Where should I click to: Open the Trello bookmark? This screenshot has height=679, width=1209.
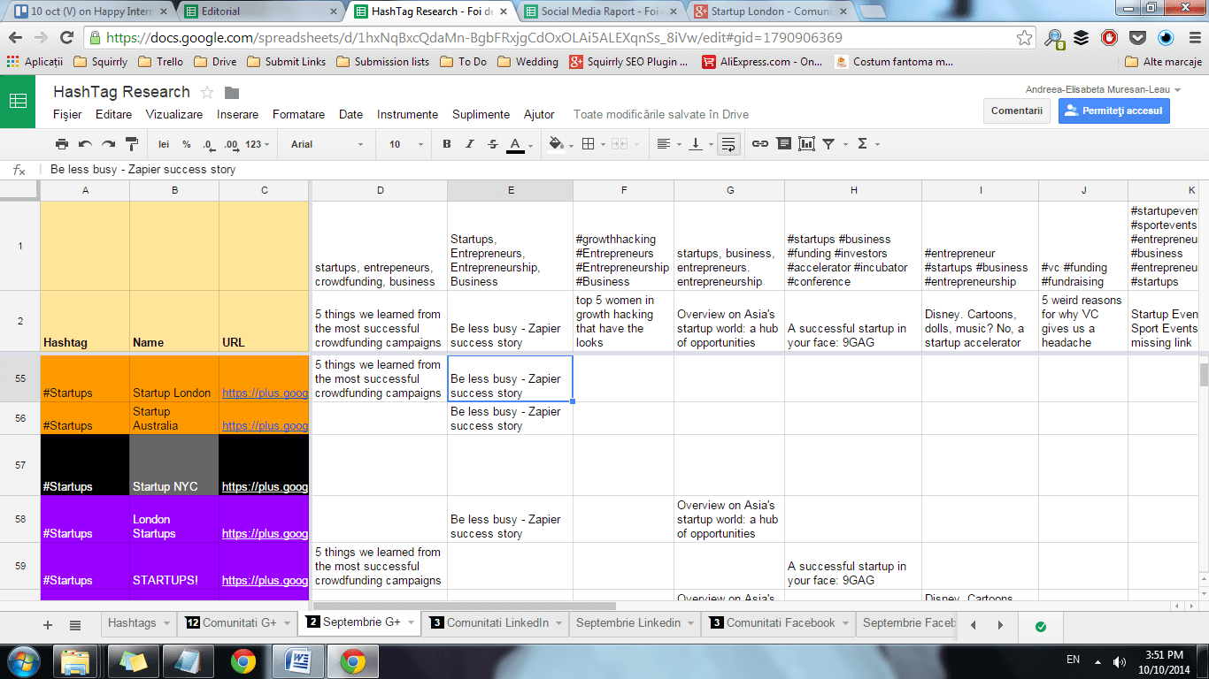point(162,62)
